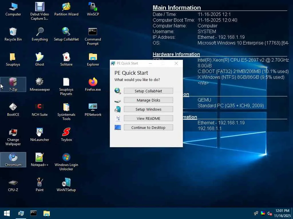
Task: Open the Windows Start menu
Action: tap(7, 213)
